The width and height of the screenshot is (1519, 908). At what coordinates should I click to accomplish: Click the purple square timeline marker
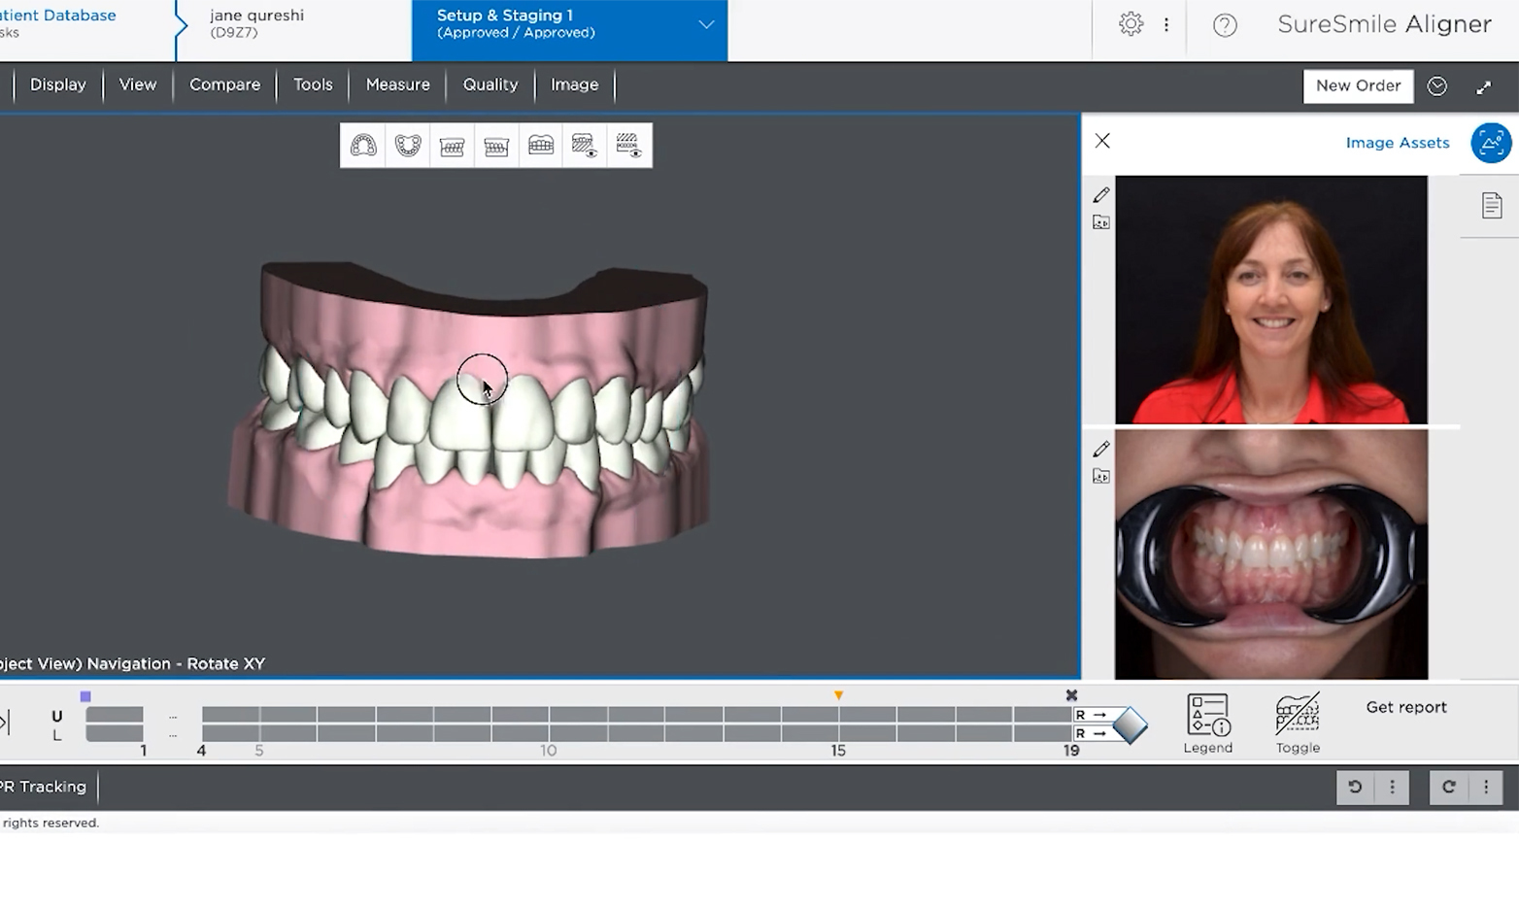(85, 696)
